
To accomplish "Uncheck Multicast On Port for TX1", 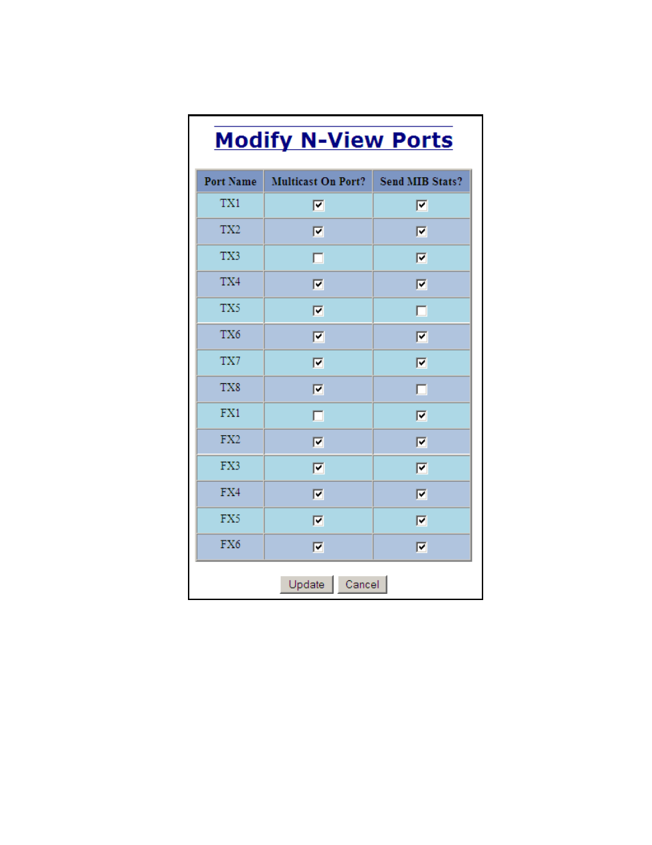I will (318, 205).
